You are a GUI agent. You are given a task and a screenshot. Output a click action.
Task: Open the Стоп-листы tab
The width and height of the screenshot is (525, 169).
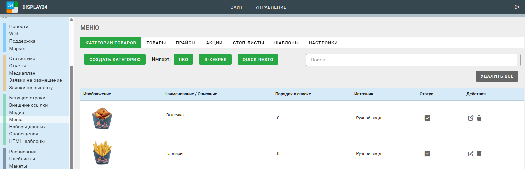pyautogui.click(x=248, y=43)
